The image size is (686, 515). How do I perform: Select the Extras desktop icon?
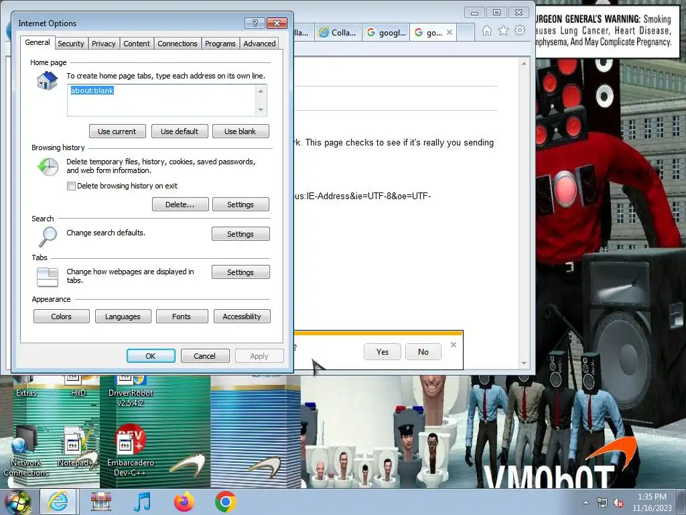[x=26, y=386]
